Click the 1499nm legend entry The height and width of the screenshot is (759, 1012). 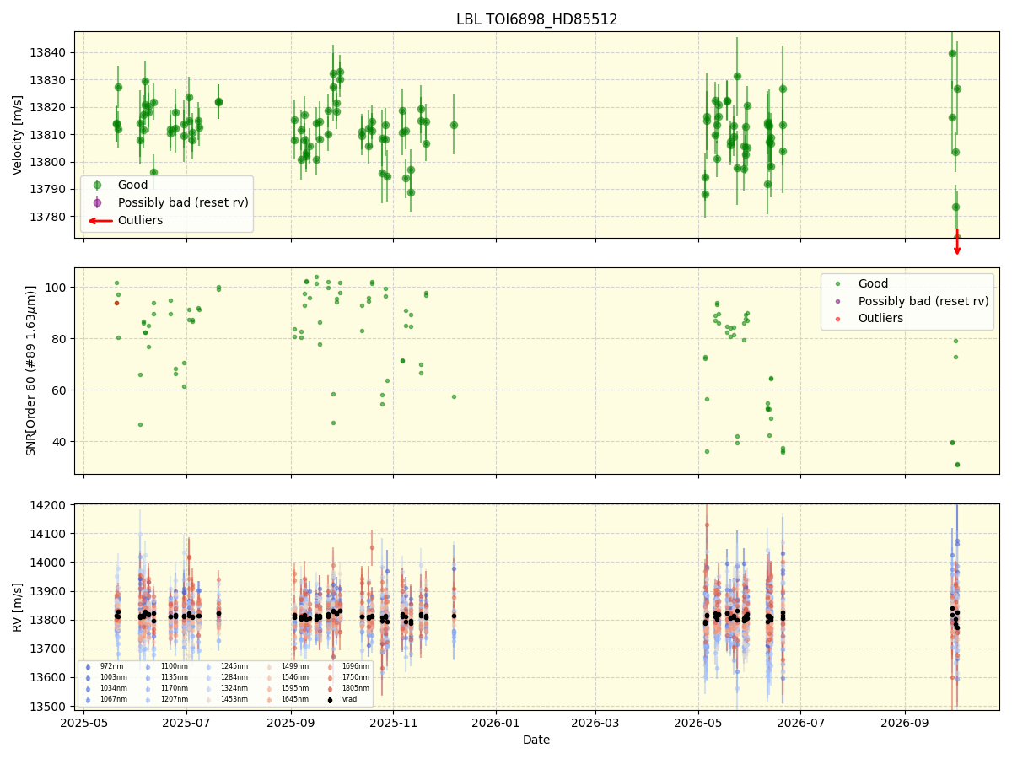coord(295,666)
